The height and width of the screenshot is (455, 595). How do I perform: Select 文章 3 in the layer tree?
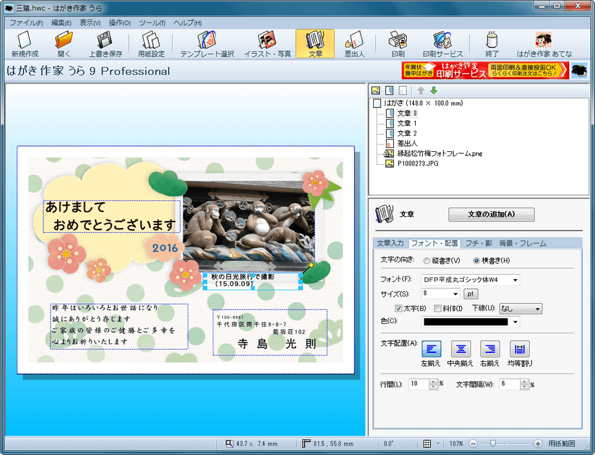coord(407,113)
